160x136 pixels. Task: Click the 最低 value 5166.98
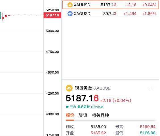click(x=148, y=133)
